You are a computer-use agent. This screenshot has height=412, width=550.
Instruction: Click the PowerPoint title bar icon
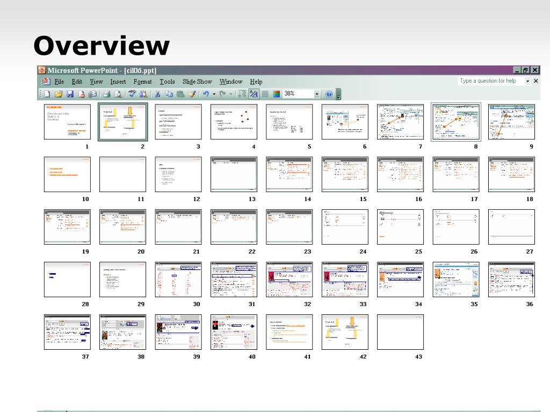pos(42,70)
